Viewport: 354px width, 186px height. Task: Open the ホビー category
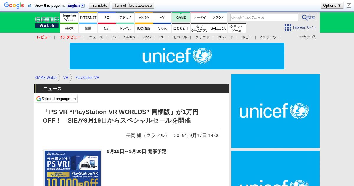click(247, 37)
